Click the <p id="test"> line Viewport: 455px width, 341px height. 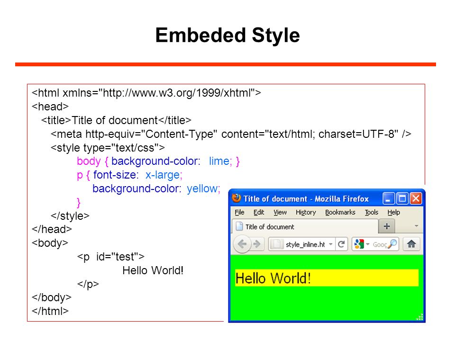(x=111, y=257)
